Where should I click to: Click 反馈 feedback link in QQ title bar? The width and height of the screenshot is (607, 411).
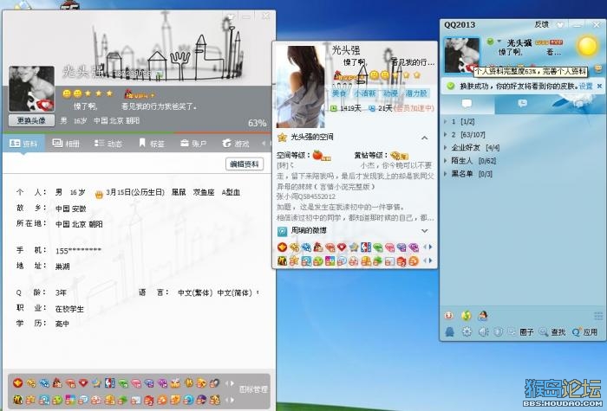pos(542,24)
